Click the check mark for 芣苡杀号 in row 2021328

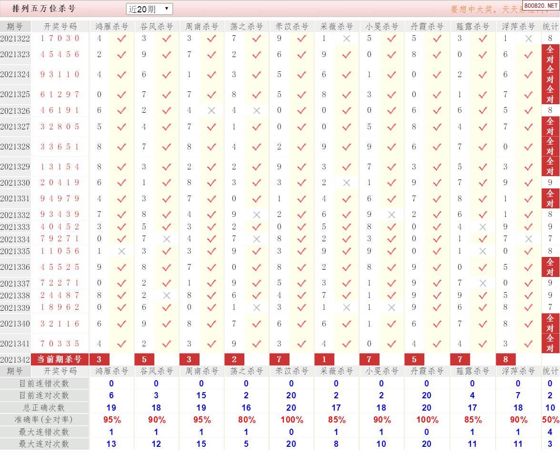click(x=301, y=147)
